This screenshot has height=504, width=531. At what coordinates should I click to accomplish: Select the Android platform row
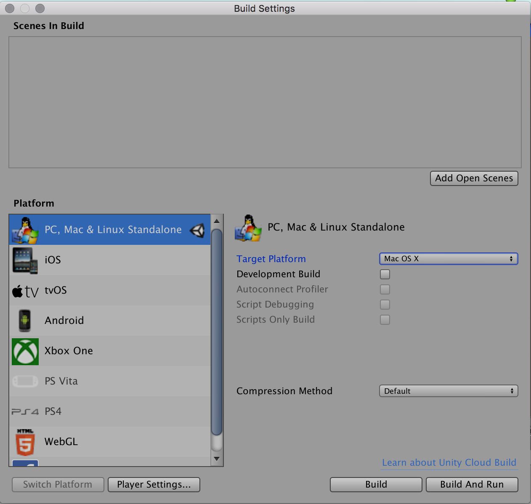pyautogui.click(x=110, y=321)
